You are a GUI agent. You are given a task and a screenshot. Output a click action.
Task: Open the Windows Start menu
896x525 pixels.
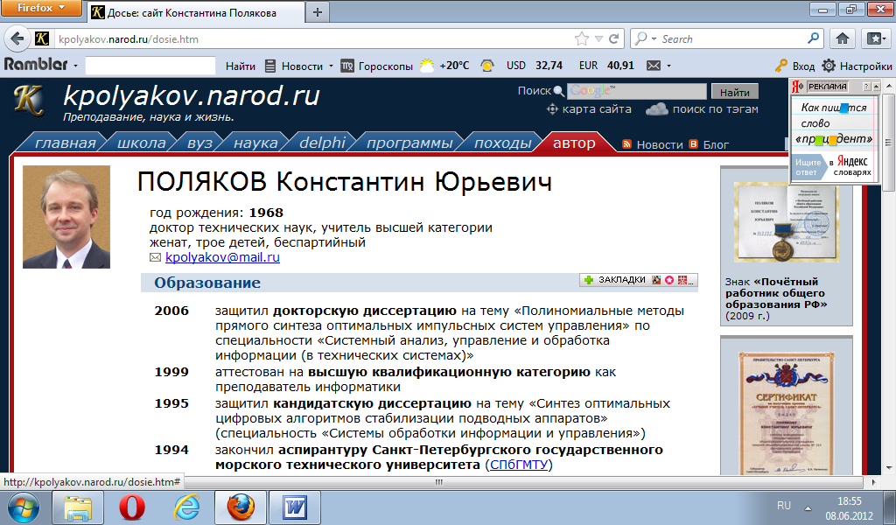[x=24, y=507]
